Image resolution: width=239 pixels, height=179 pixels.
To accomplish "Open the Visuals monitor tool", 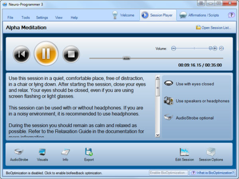I will [x=42, y=155].
